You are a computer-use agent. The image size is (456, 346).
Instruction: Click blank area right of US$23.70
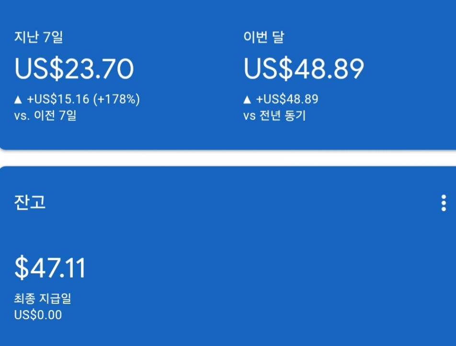click(187, 69)
